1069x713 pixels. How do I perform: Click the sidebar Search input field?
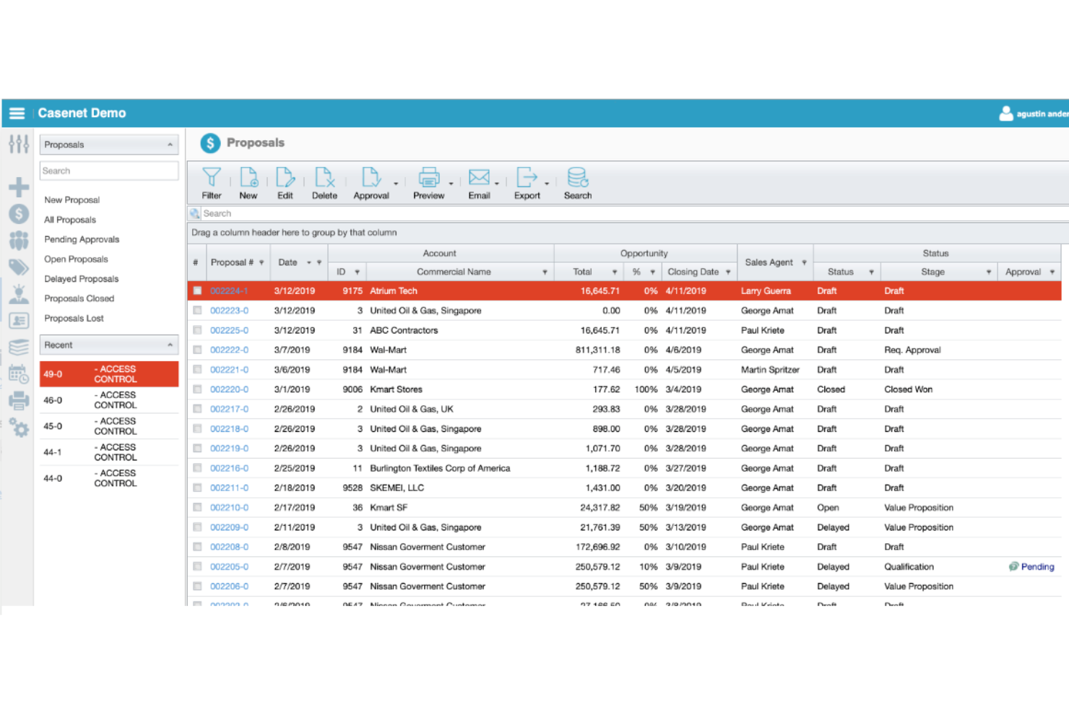pyautogui.click(x=108, y=171)
